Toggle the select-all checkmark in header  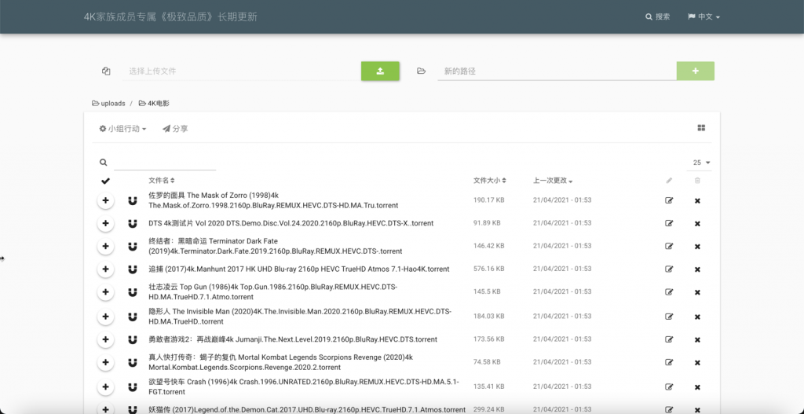[x=106, y=181]
